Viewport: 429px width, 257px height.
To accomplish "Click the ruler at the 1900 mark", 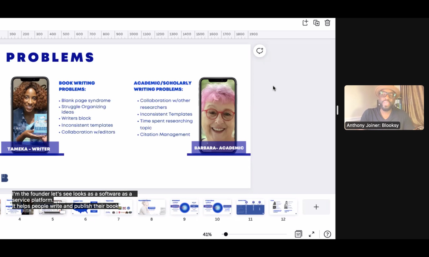I will coord(253,34).
